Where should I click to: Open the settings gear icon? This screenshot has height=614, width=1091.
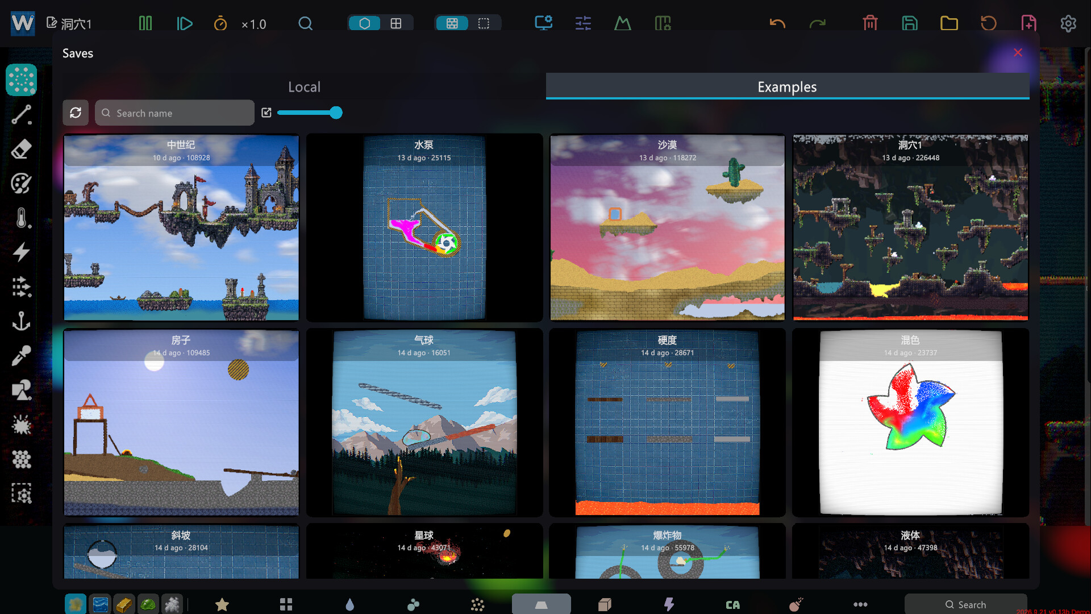click(1068, 23)
